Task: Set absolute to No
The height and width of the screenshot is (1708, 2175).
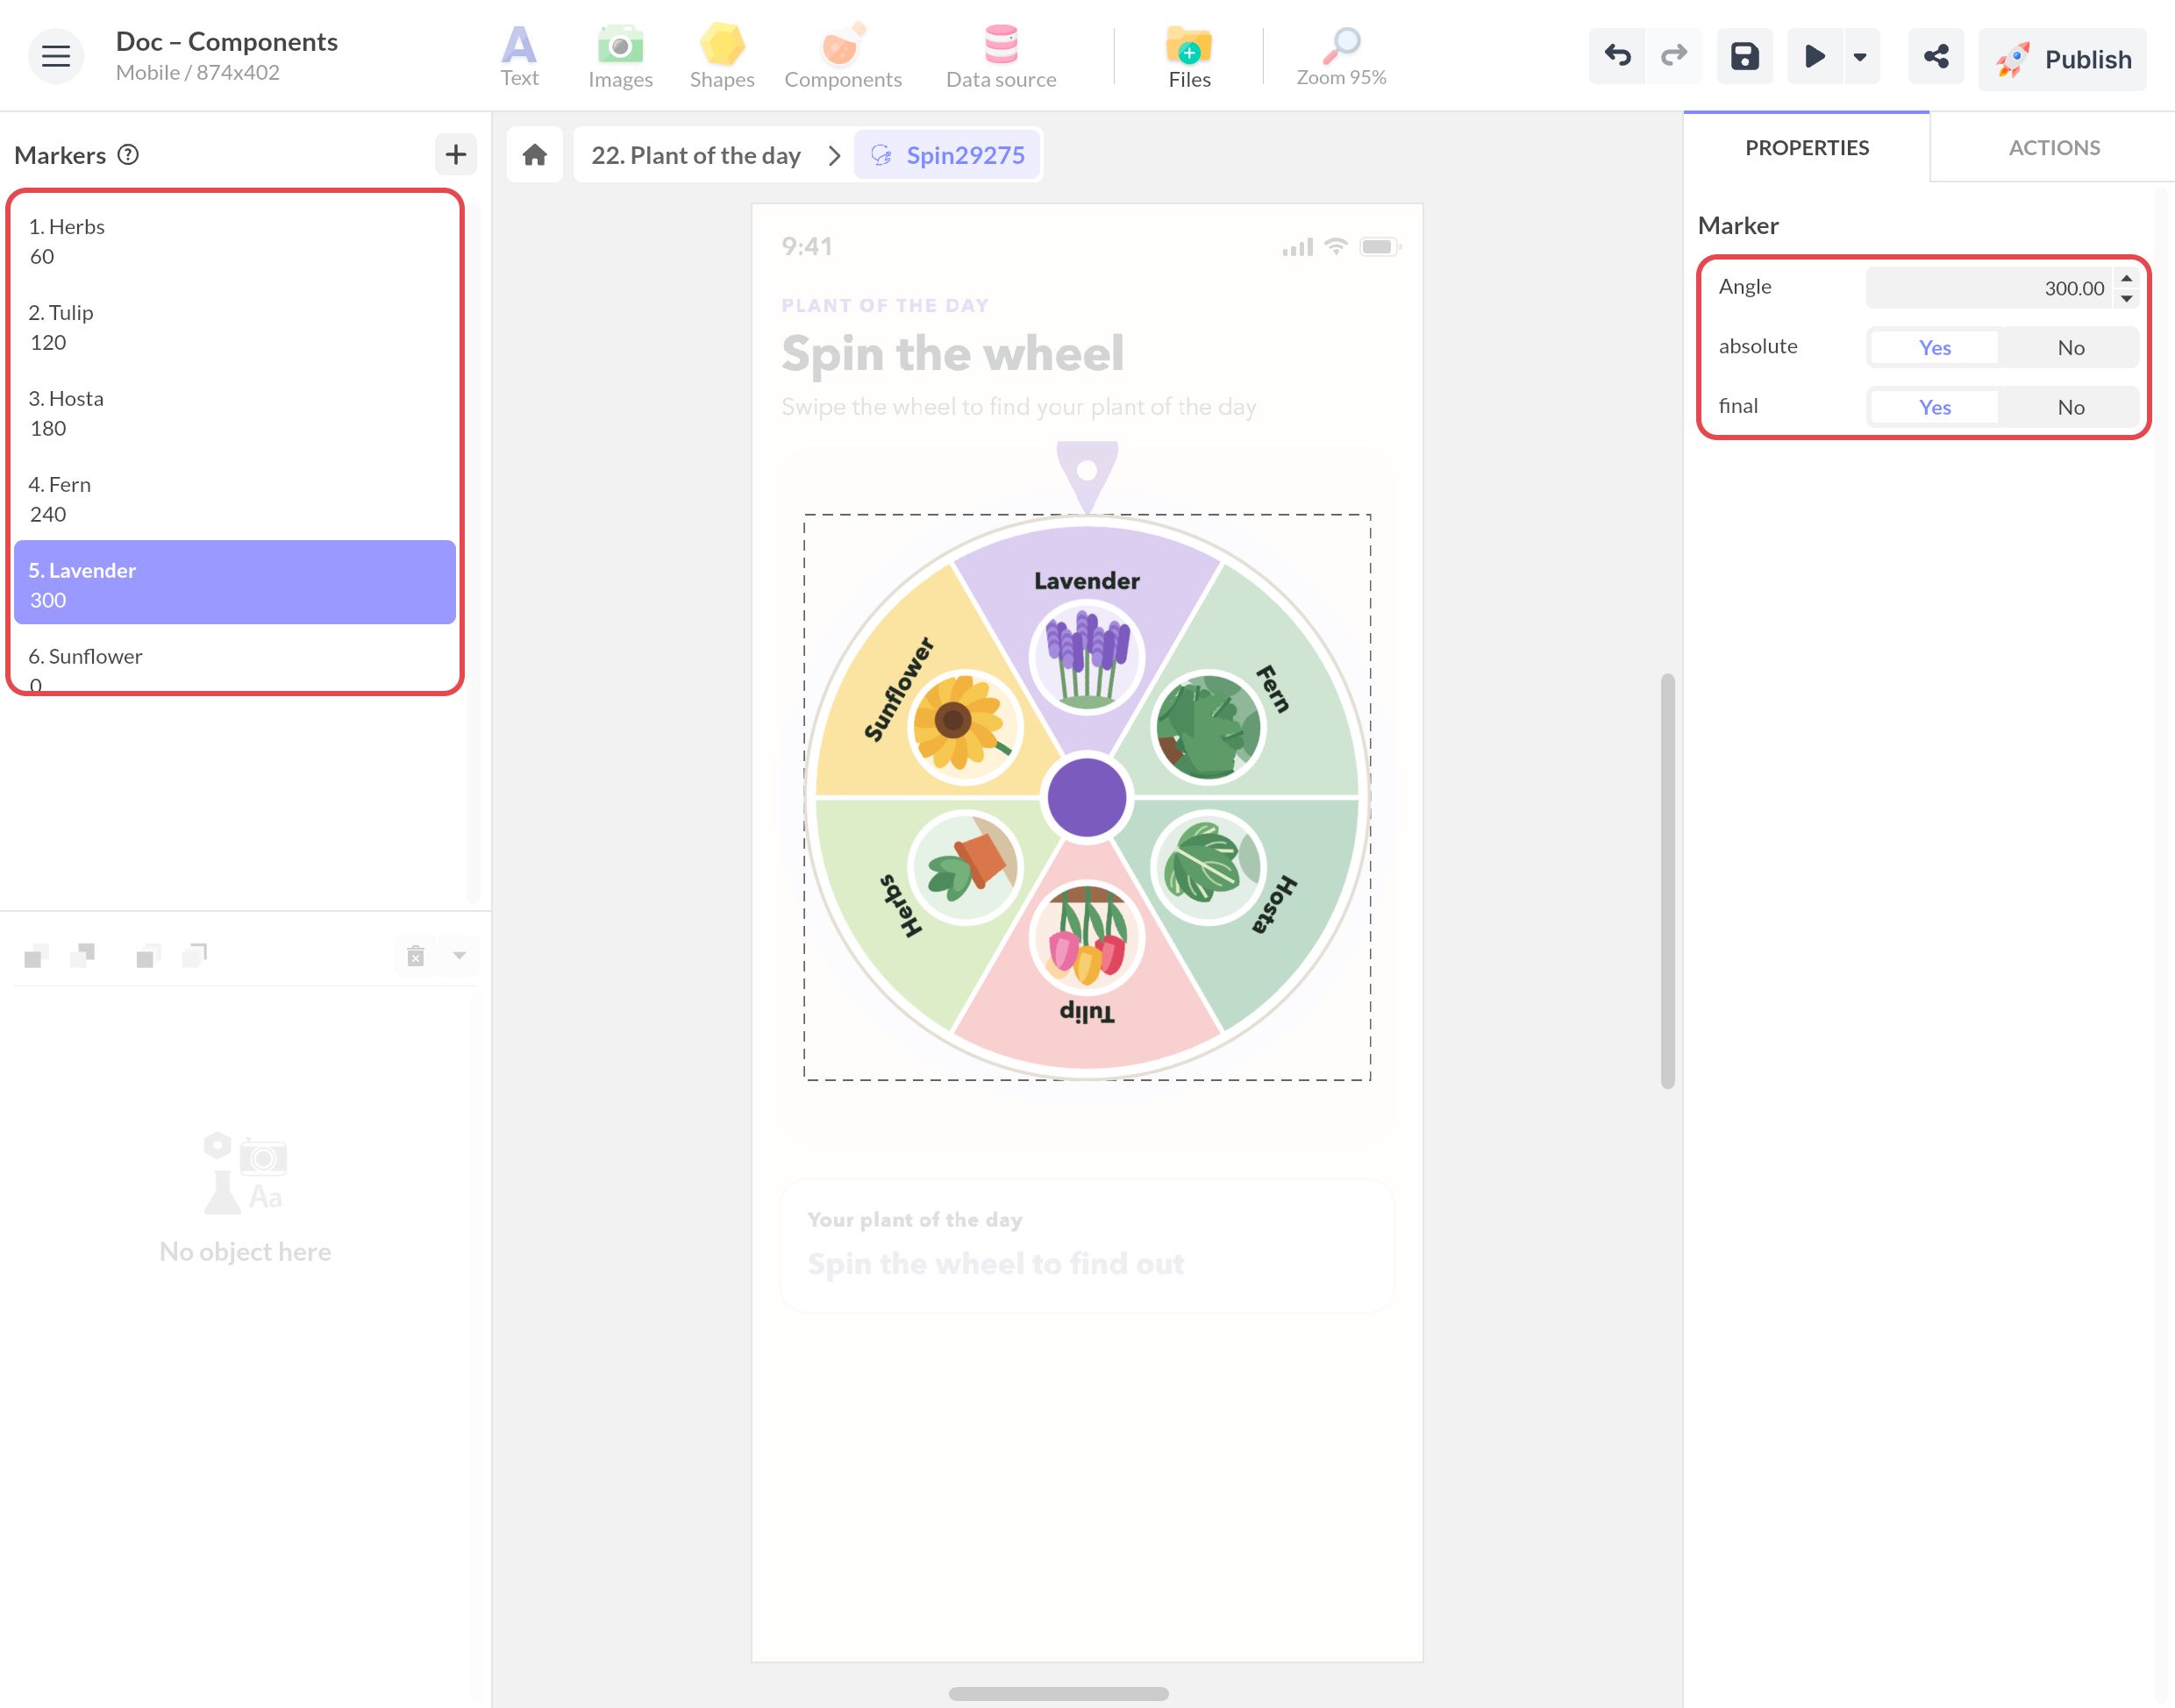Action: click(x=2070, y=347)
